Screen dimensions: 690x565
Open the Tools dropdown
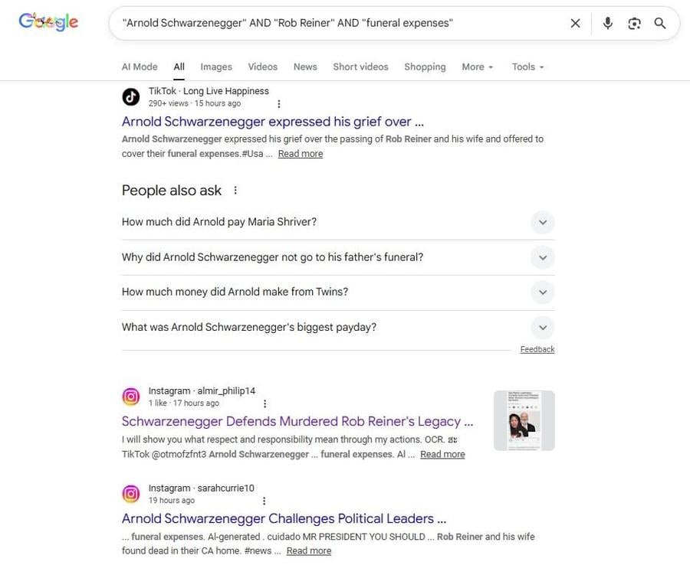tap(527, 66)
